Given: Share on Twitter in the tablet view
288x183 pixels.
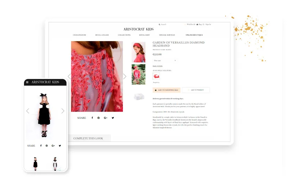Looking at the screenshot, I should tap(113, 118).
